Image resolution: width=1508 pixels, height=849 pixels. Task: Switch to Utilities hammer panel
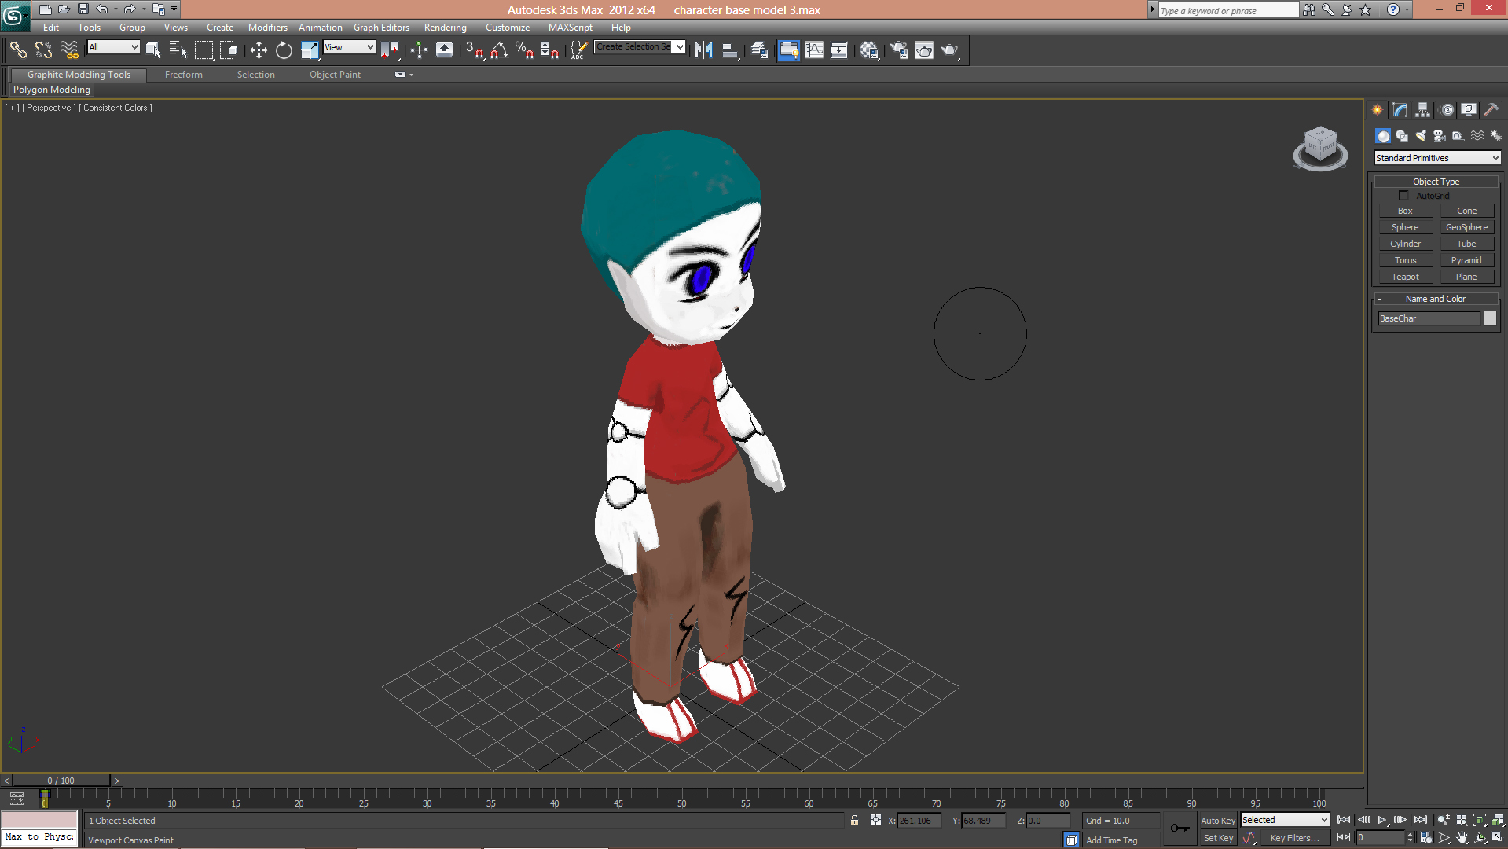1491,110
